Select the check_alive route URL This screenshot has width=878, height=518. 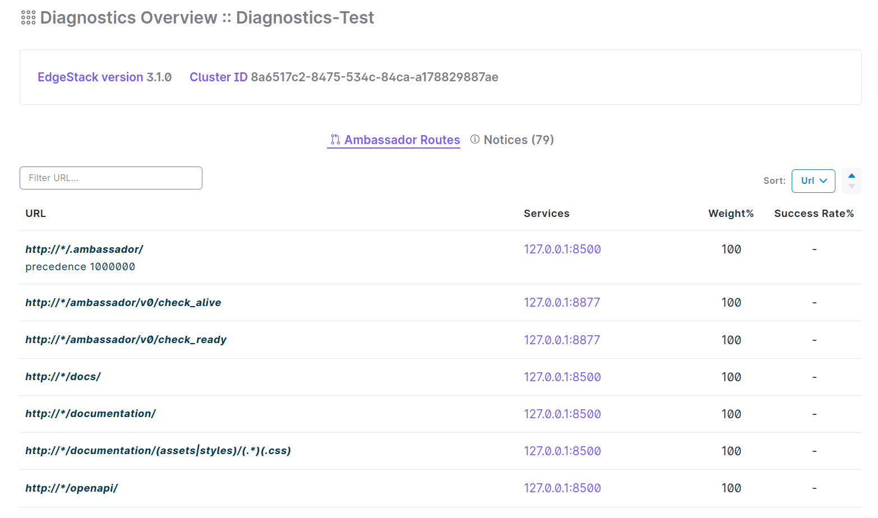[123, 303]
